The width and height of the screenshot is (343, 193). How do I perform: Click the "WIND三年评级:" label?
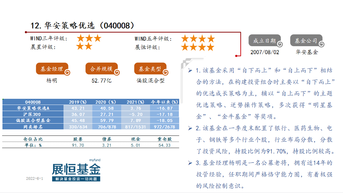pyautogui.click(x=48, y=39)
